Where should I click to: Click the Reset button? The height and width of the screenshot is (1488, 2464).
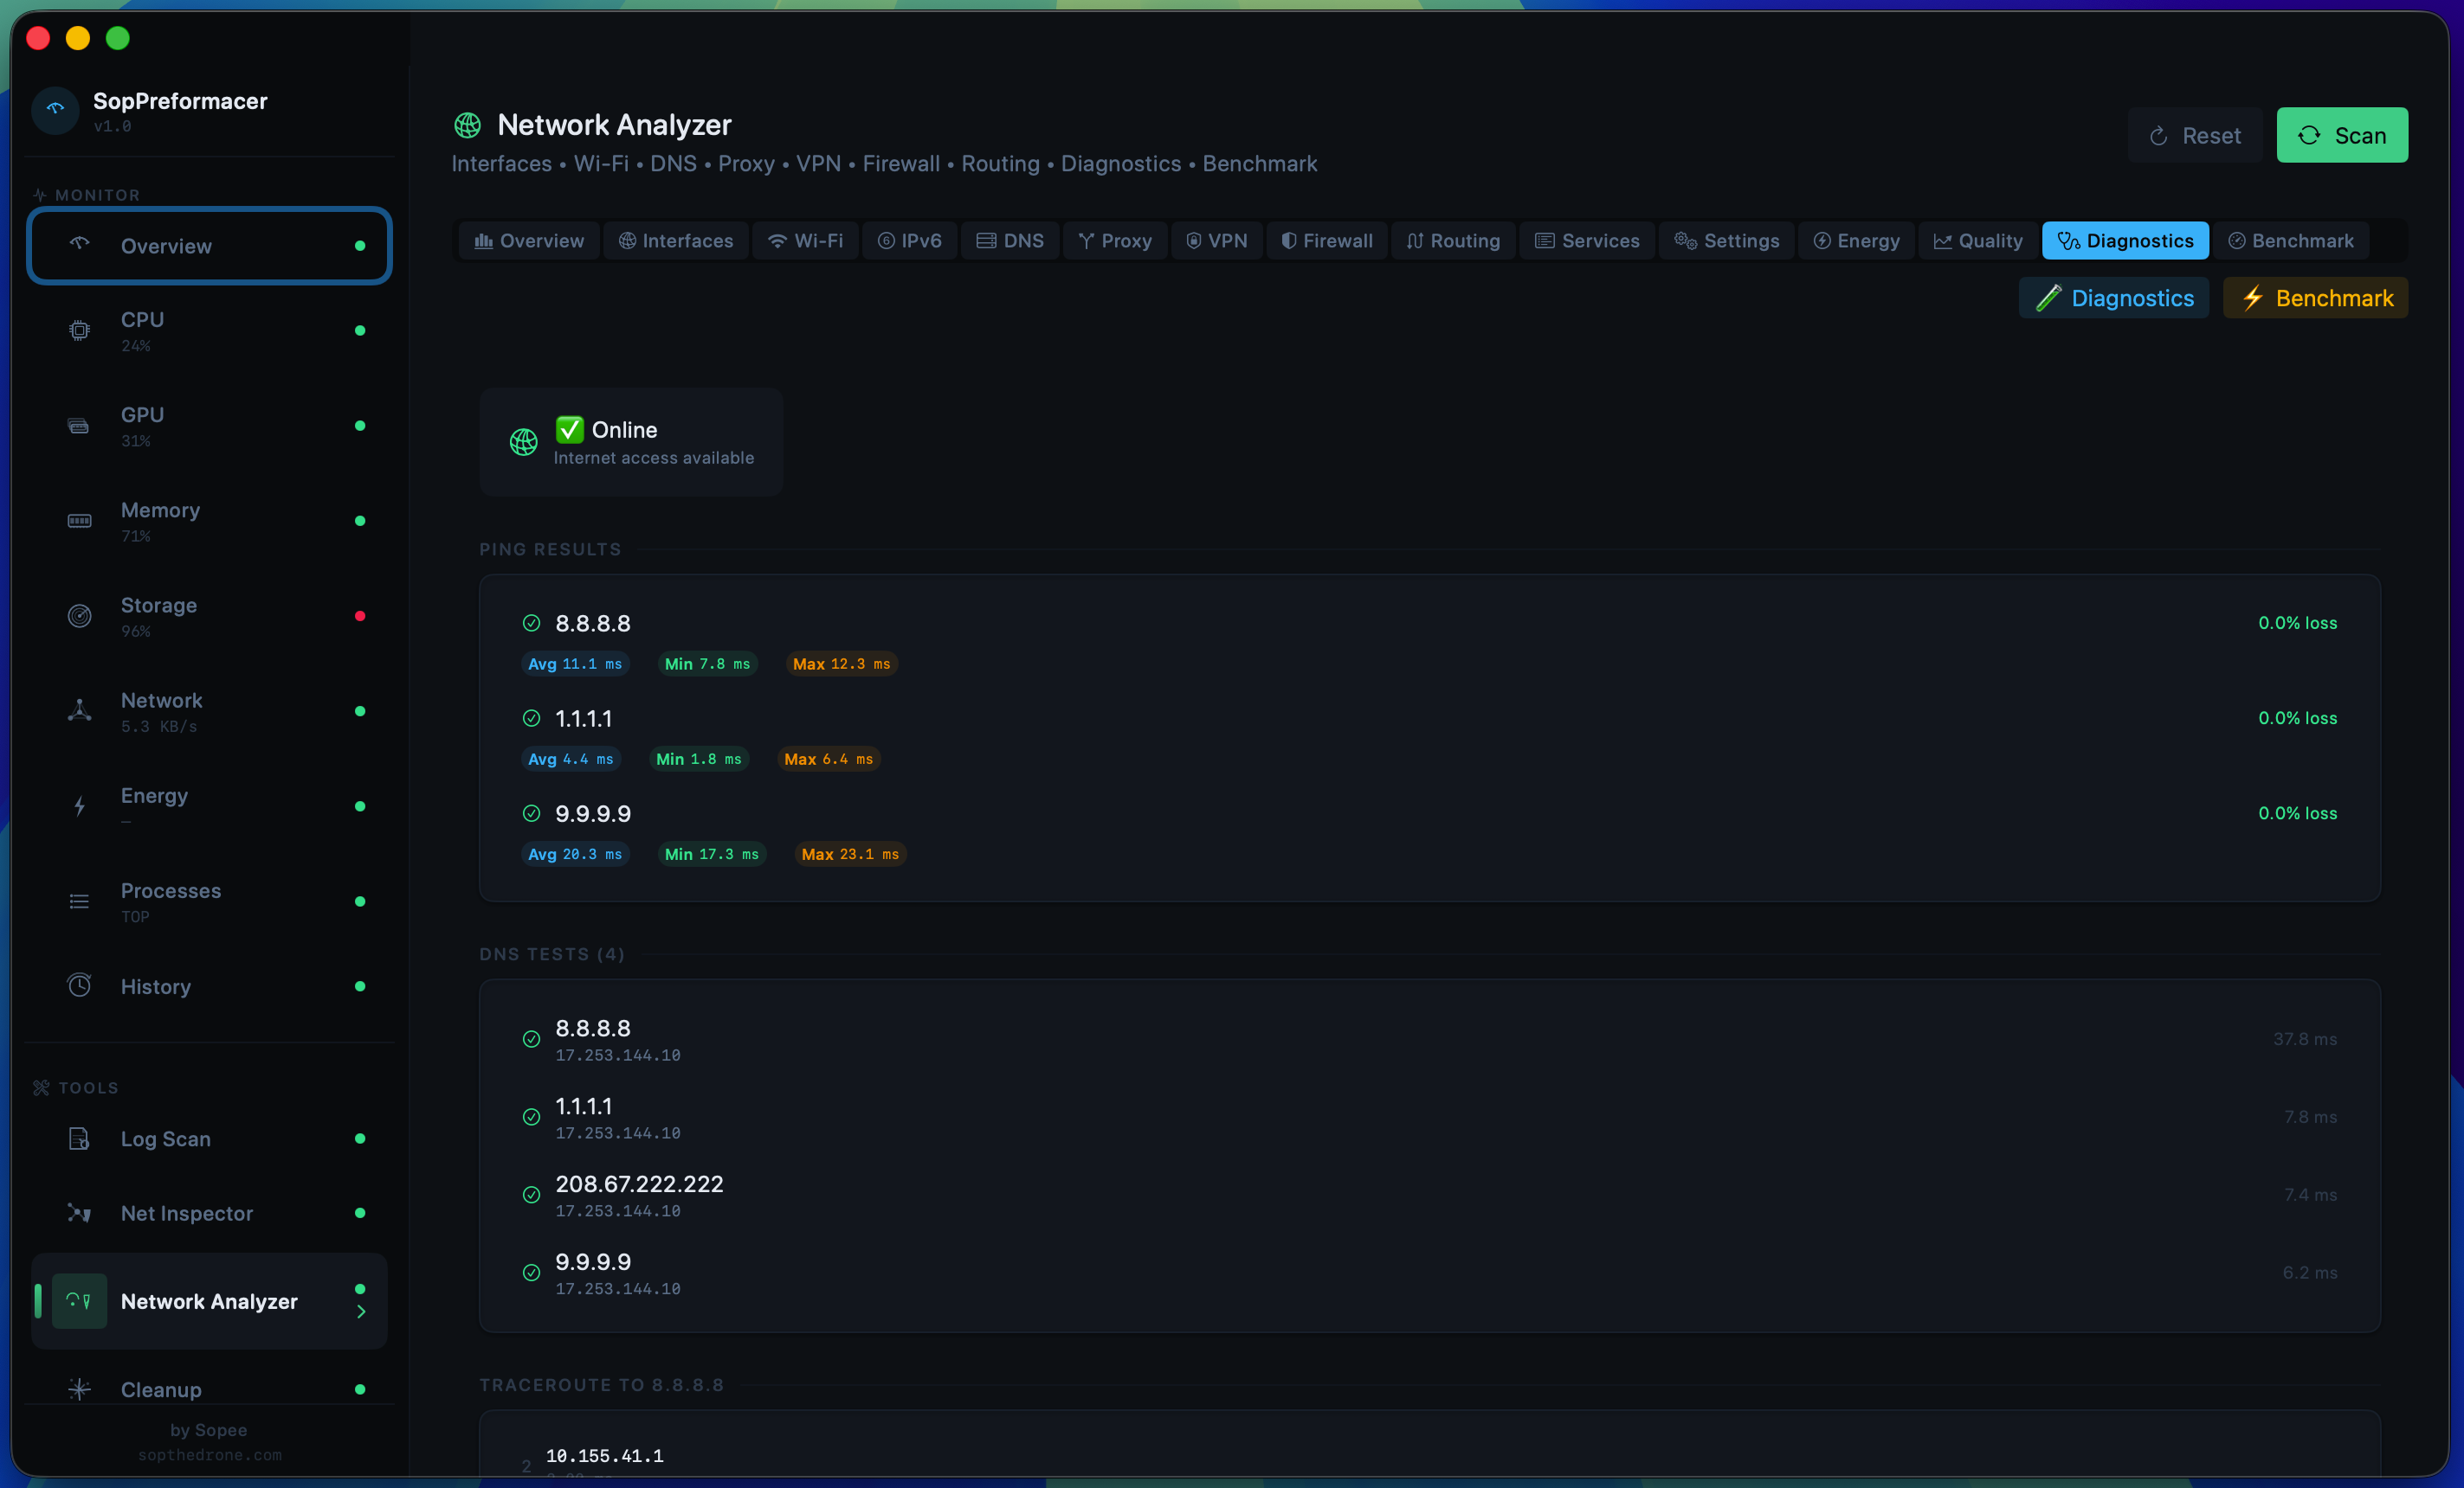pos(2194,135)
